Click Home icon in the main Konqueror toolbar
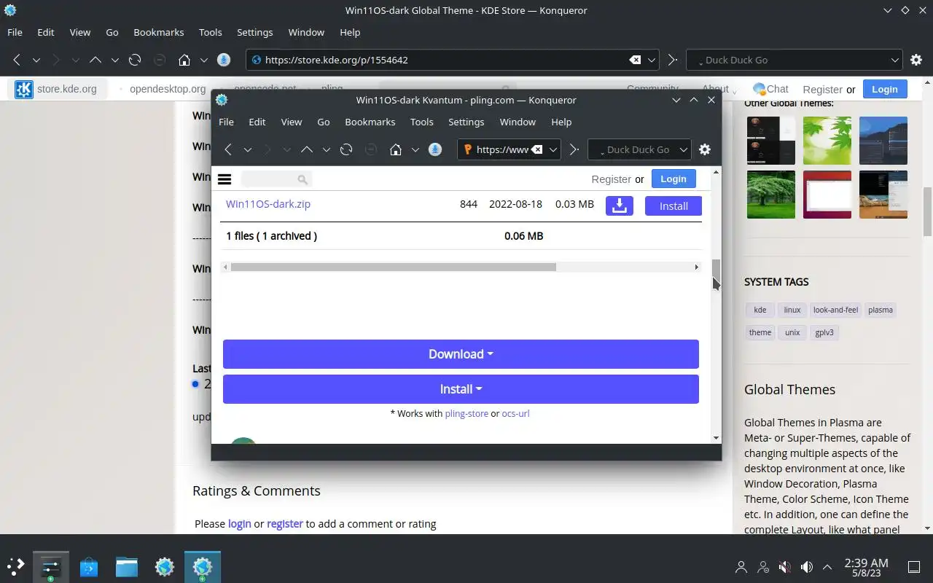Screen dimensions: 933x583 [184, 60]
